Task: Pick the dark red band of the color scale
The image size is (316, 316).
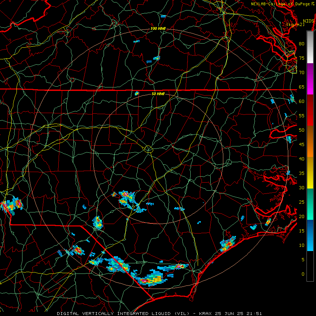Action: (310, 110)
